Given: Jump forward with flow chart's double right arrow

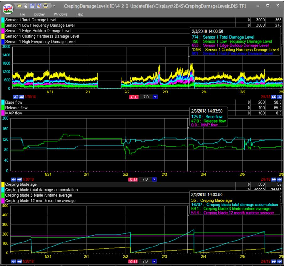Looking at the screenshot, I should [x=274, y=179].
